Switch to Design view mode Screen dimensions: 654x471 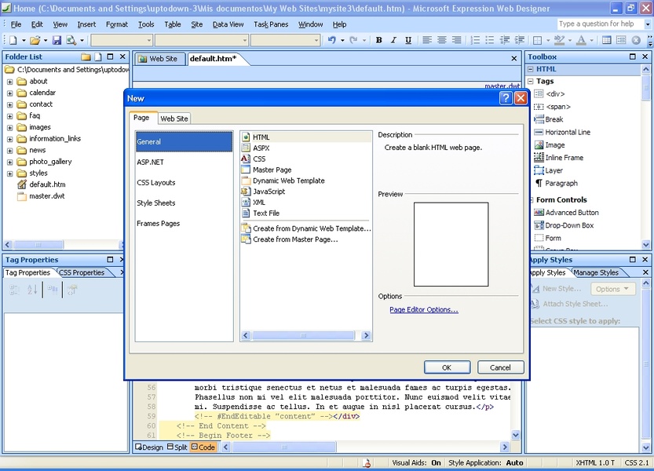tap(149, 447)
